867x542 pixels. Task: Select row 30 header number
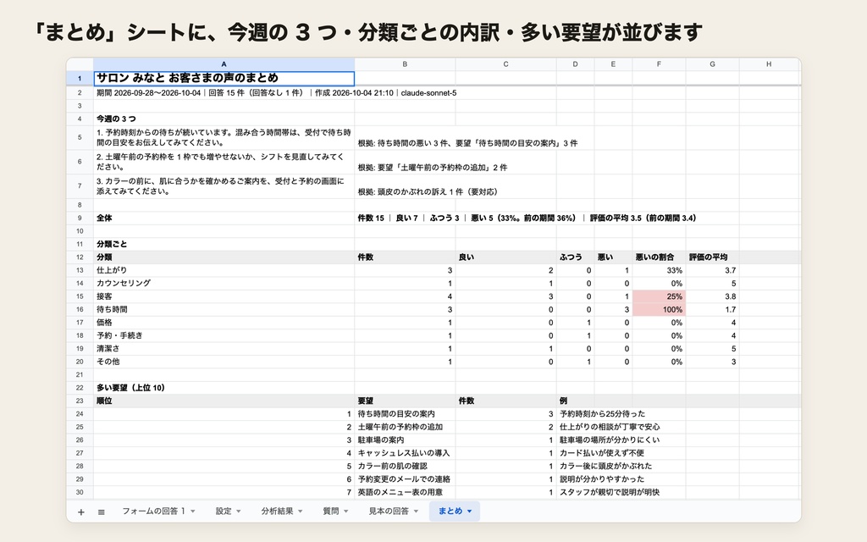pyautogui.click(x=80, y=492)
